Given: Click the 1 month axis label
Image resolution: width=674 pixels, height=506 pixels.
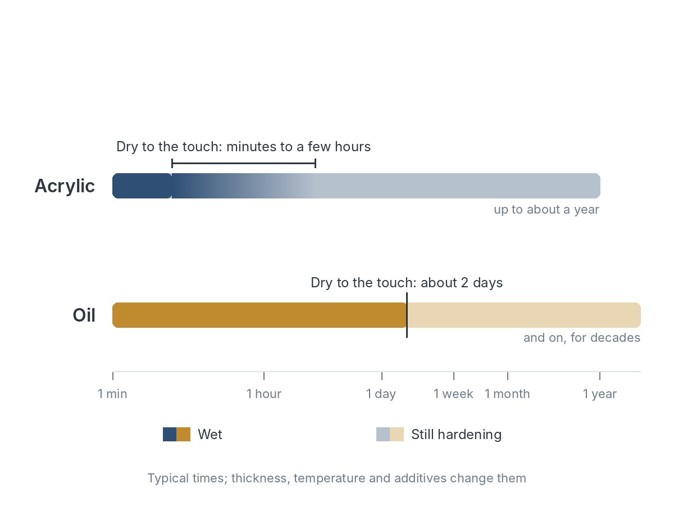Looking at the screenshot, I should click(x=507, y=394).
